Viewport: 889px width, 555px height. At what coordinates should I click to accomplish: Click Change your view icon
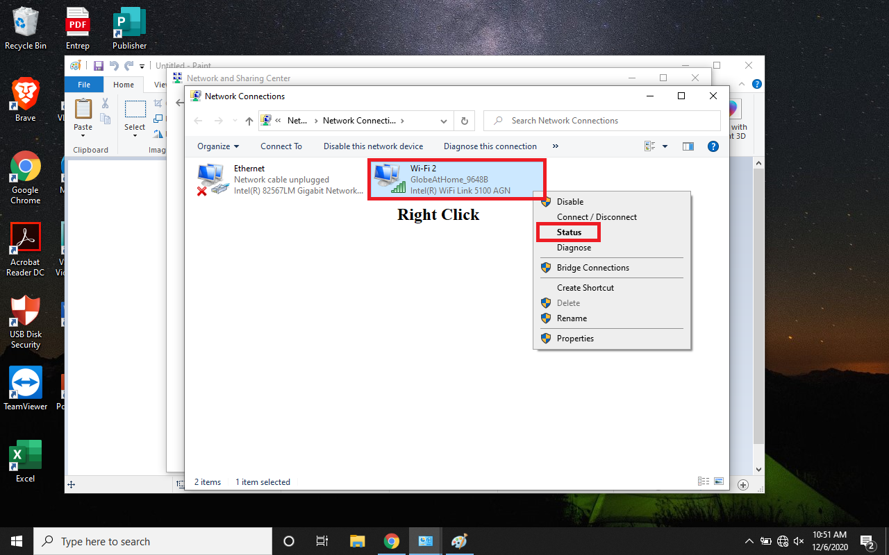[x=650, y=146]
